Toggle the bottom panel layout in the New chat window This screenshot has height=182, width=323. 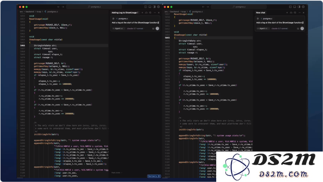coord(295,7)
